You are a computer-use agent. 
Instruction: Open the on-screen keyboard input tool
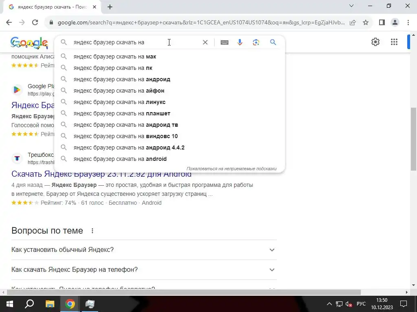point(224,42)
